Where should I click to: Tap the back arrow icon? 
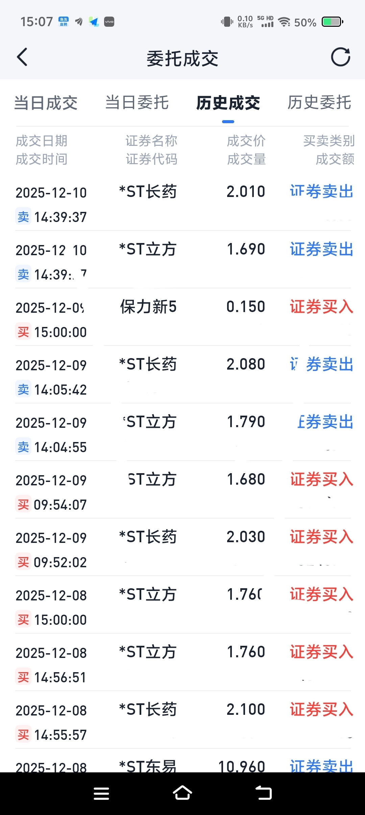tap(22, 57)
